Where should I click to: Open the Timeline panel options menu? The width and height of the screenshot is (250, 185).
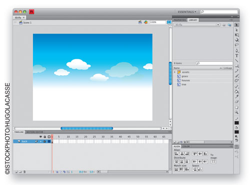pyautogui.click(x=169, y=132)
